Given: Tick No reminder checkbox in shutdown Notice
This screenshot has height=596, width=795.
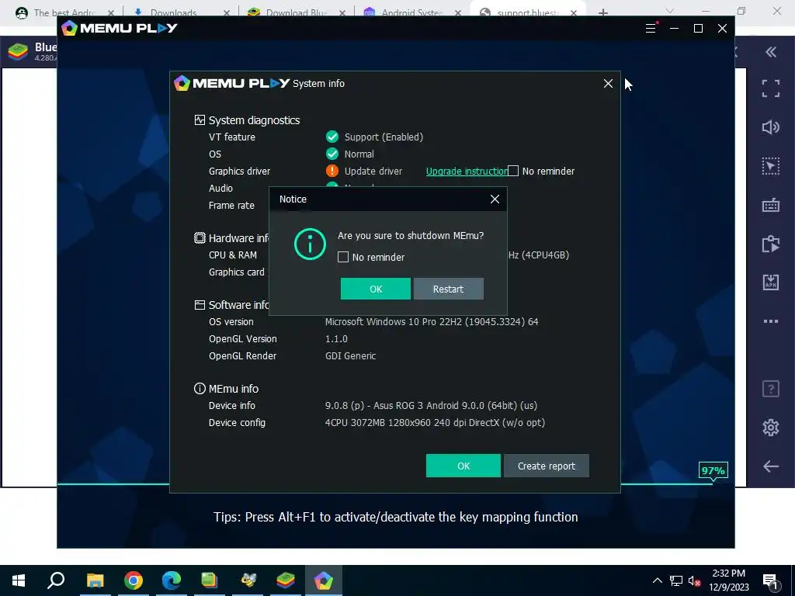Looking at the screenshot, I should click(x=343, y=257).
